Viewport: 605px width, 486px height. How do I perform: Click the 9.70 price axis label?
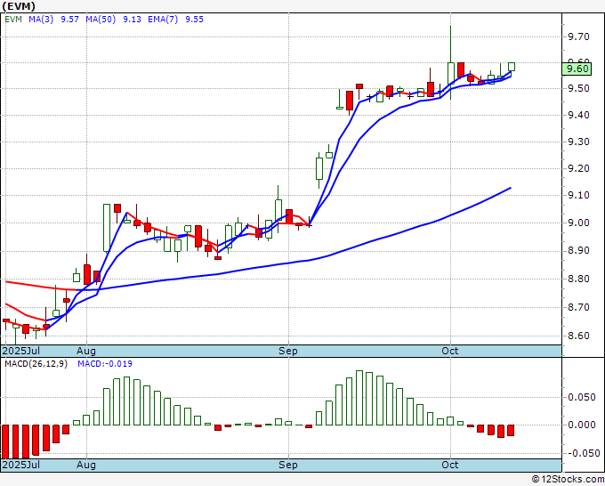pyautogui.click(x=578, y=37)
